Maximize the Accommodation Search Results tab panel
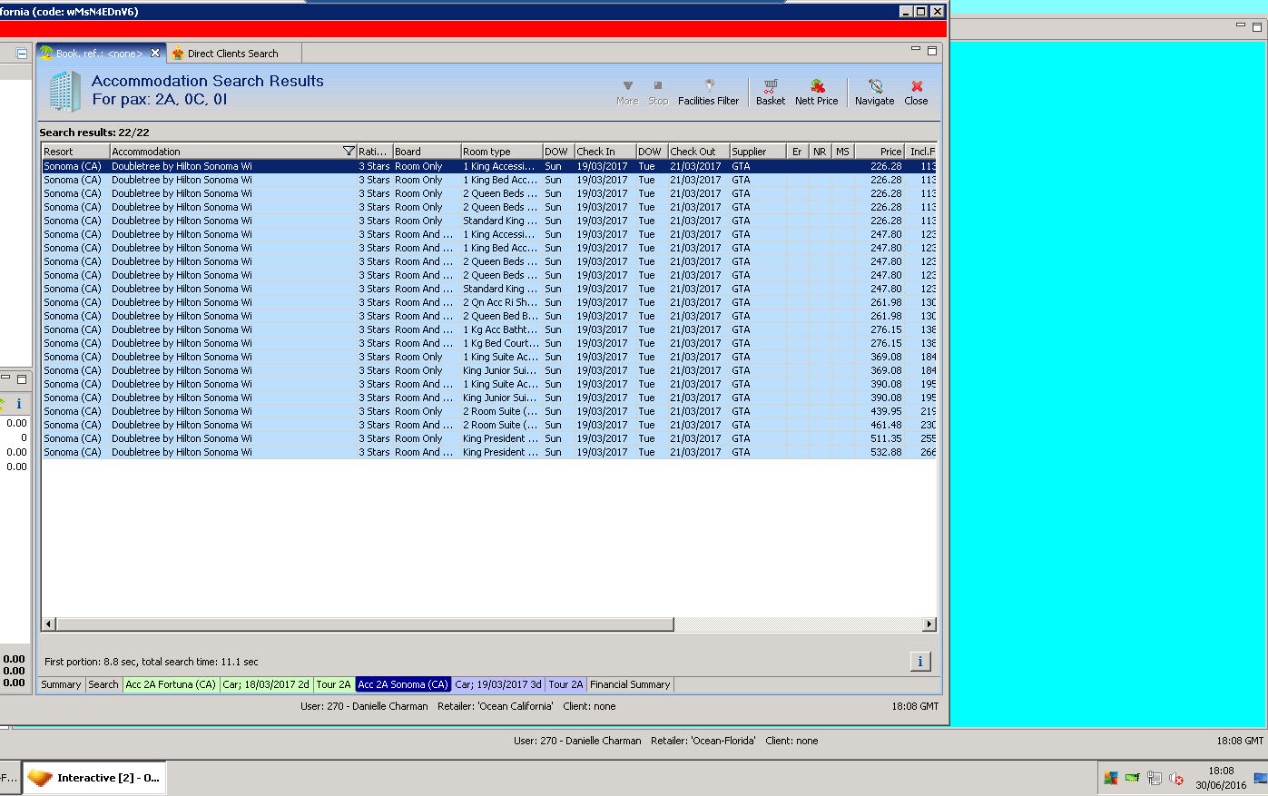 (931, 51)
